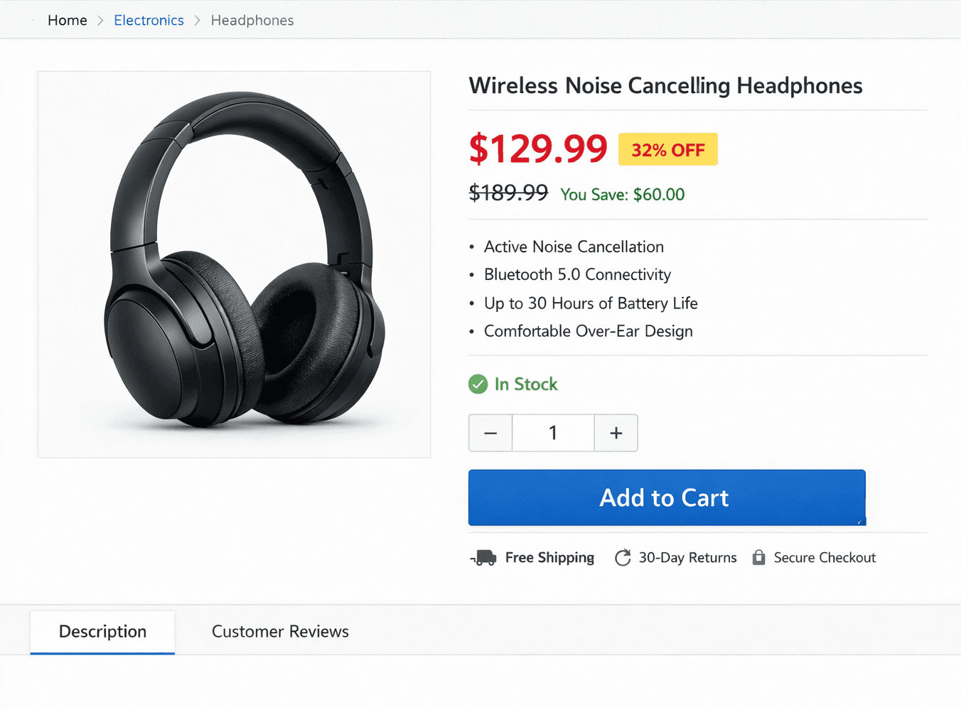Click the headphones product image
Screen dimensions: 961x710
[234, 263]
